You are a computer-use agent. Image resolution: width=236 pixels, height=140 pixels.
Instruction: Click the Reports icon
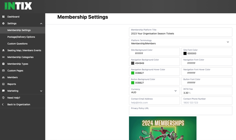tap(3, 84)
